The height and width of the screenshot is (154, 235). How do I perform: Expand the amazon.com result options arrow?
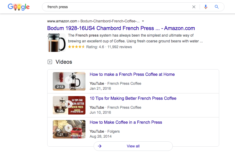(x=143, y=21)
